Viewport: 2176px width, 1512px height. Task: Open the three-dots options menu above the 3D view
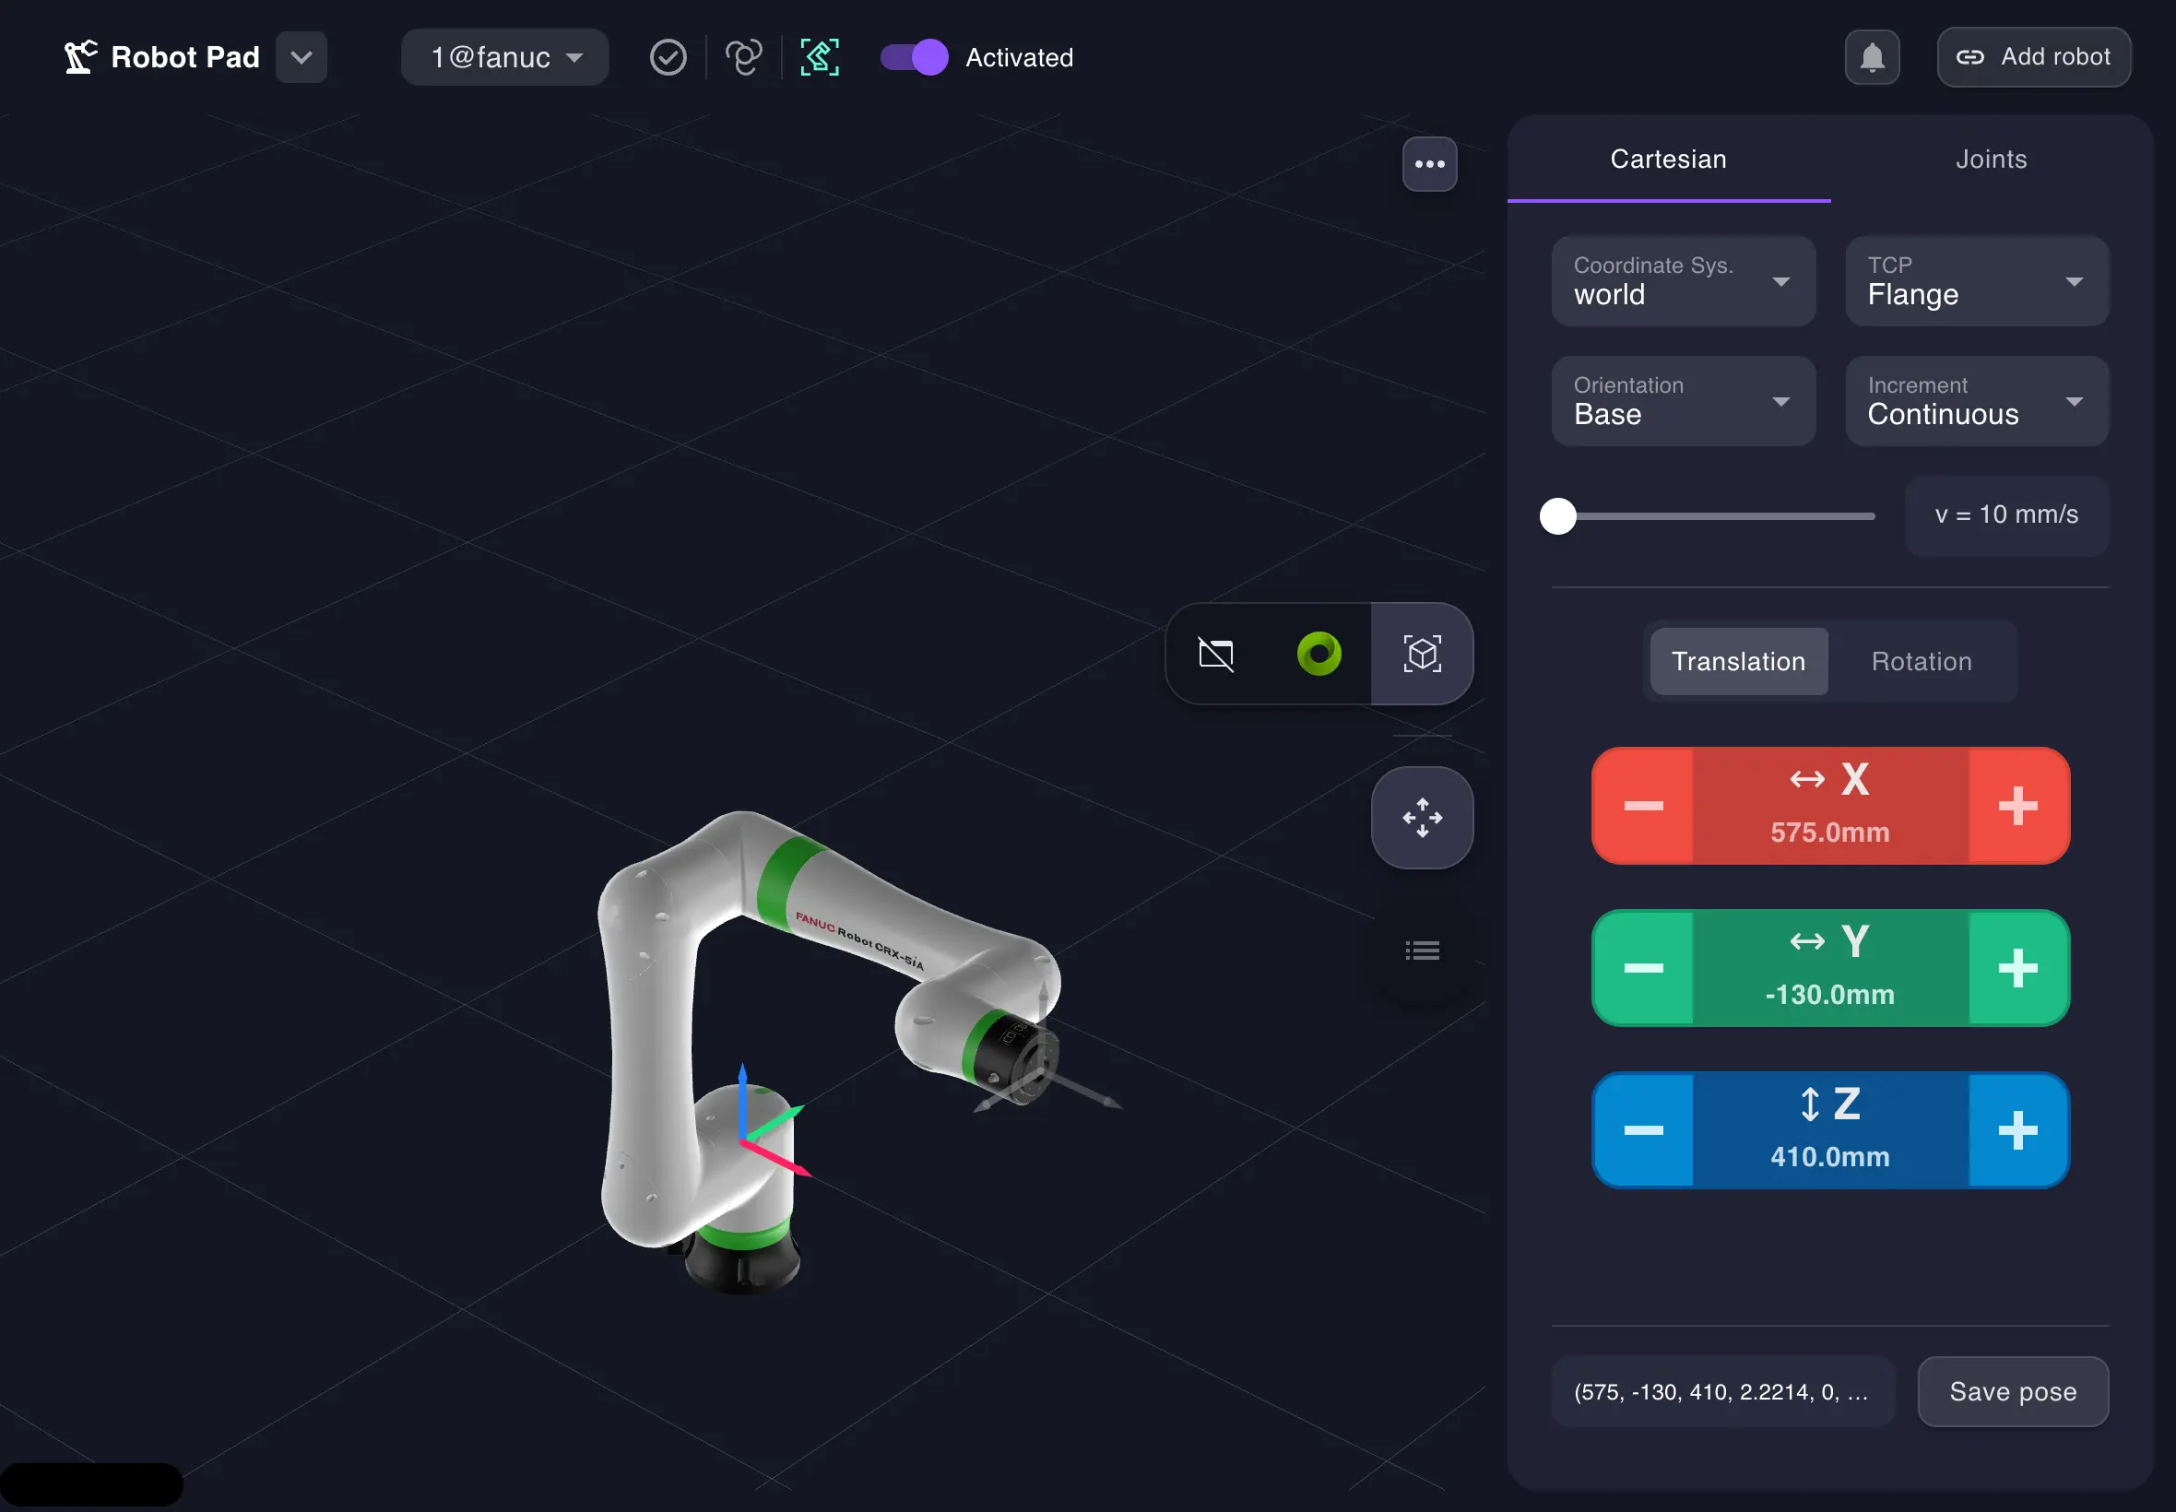pyautogui.click(x=1428, y=163)
